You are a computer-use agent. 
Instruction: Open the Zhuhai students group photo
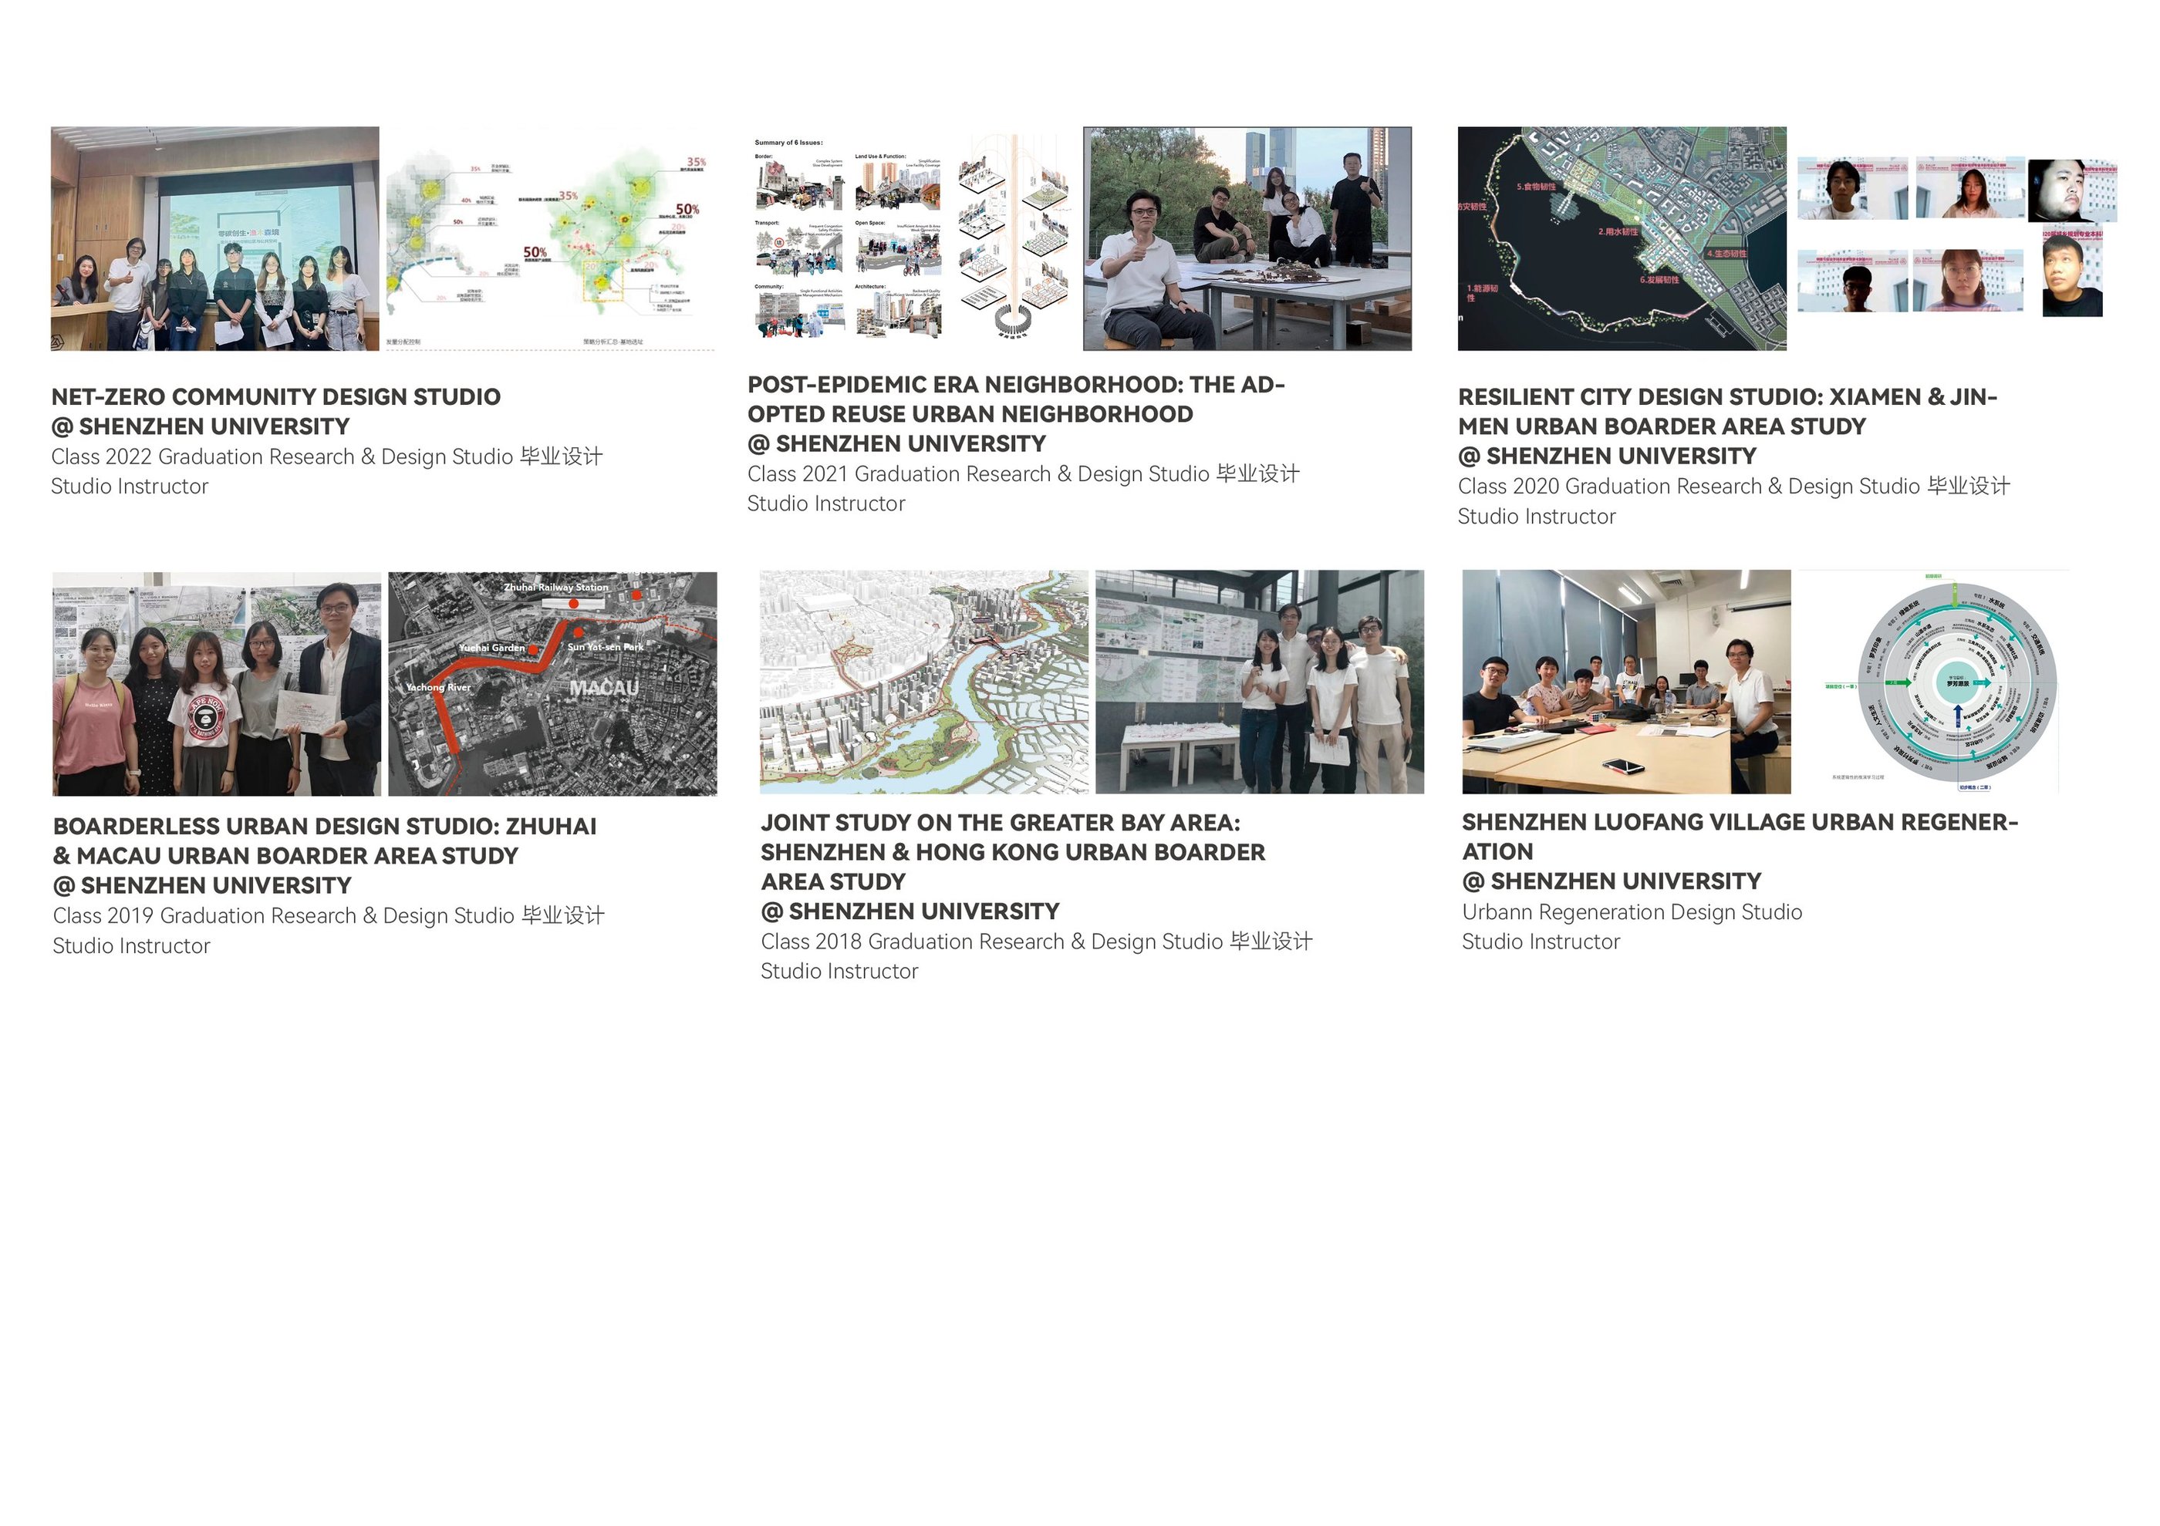[x=216, y=683]
